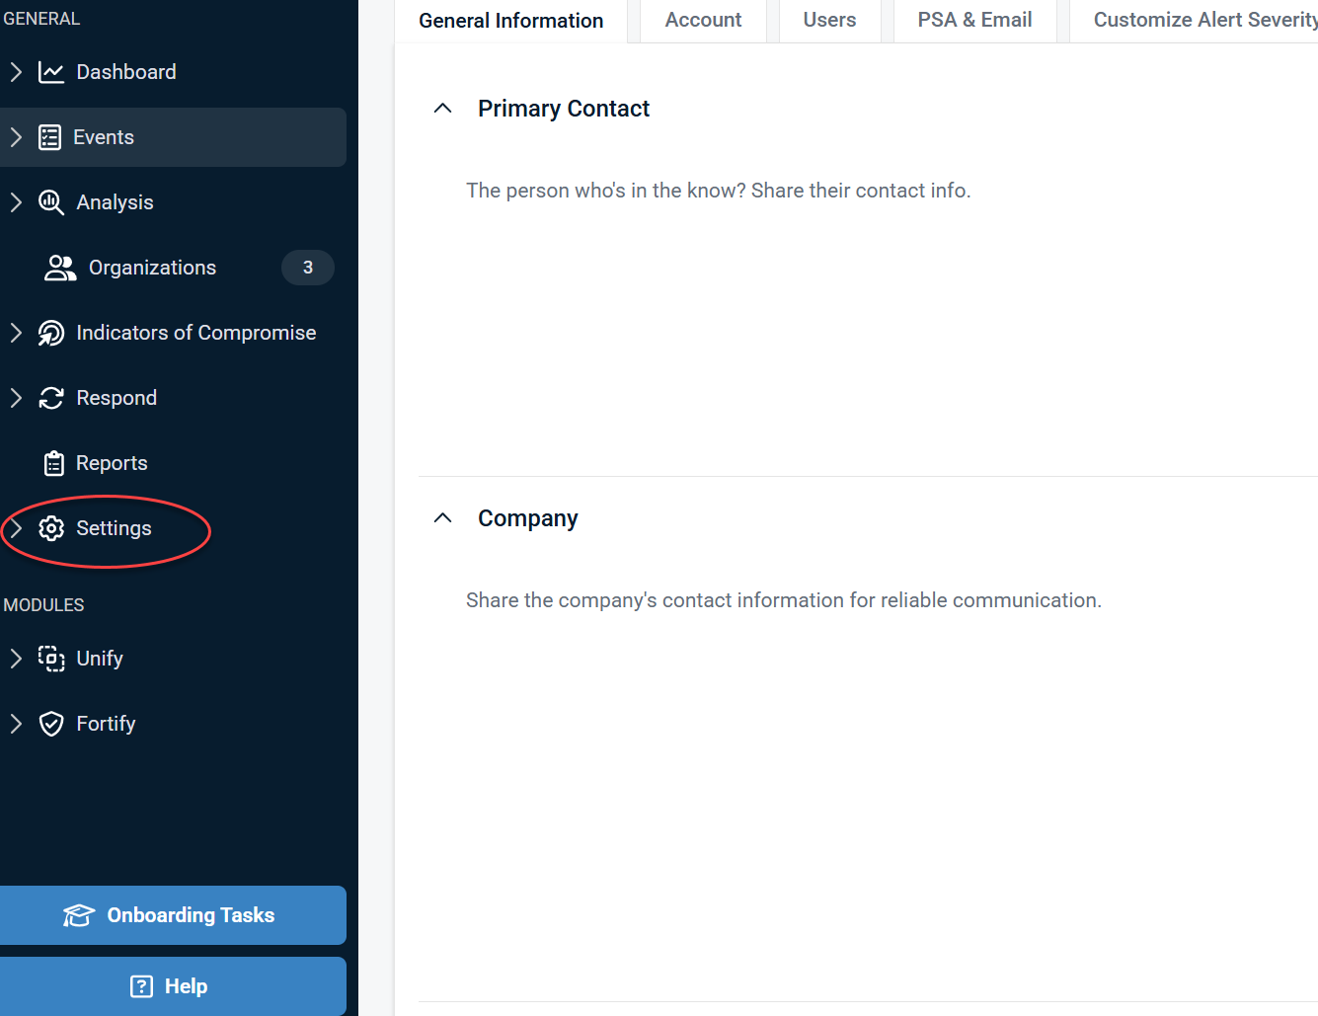Click the Indicators of Compromise radar icon
The height and width of the screenshot is (1016, 1318).
[51, 333]
